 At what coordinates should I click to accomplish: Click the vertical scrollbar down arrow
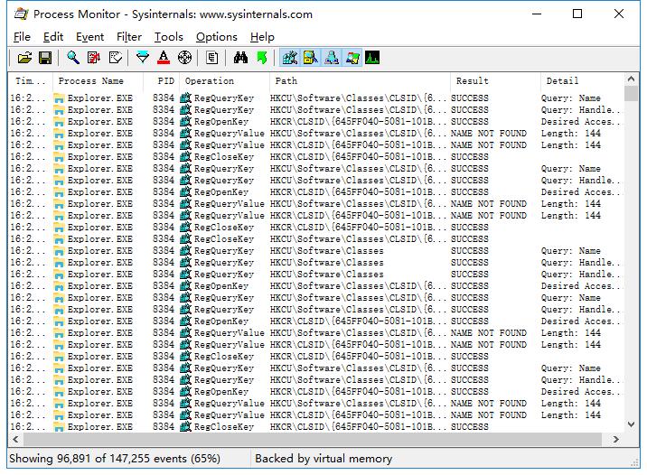click(632, 424)
